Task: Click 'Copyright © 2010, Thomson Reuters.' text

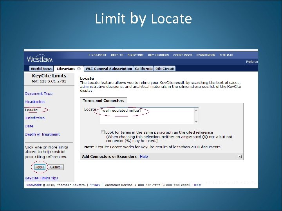Action: pos(56,185)
